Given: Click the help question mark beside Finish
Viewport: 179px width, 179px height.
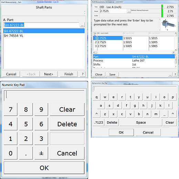Looking at the screenshot, I should click(x=83, y=74).
